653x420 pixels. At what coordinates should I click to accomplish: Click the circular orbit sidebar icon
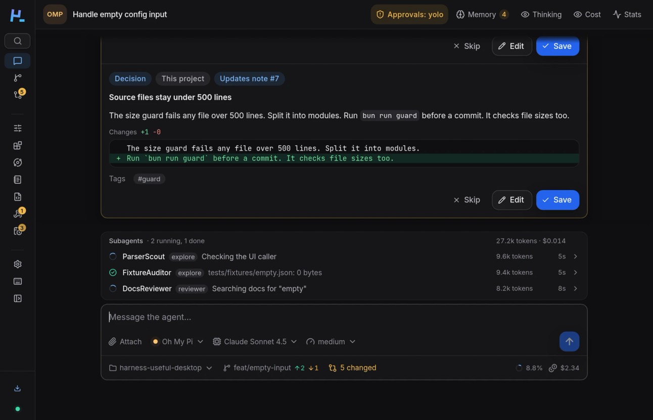click(17, 163)
